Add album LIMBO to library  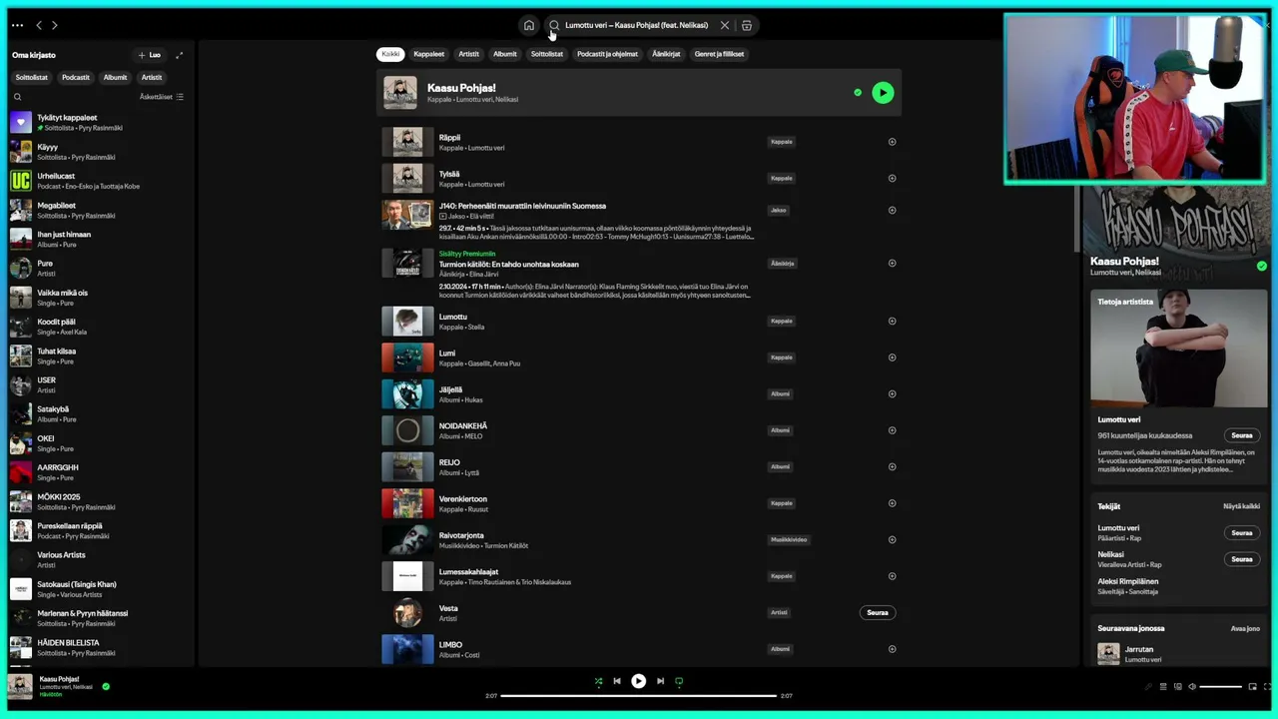892,649
